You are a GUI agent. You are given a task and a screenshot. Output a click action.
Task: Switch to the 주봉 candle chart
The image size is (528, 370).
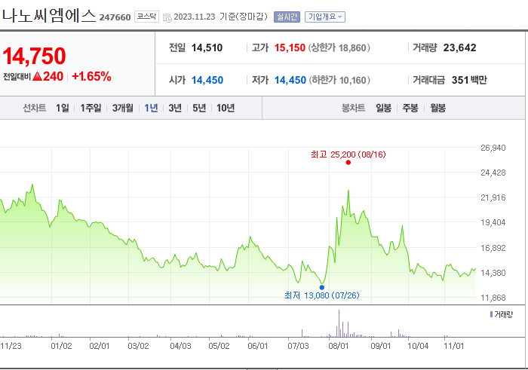click(x=410, y=108)
